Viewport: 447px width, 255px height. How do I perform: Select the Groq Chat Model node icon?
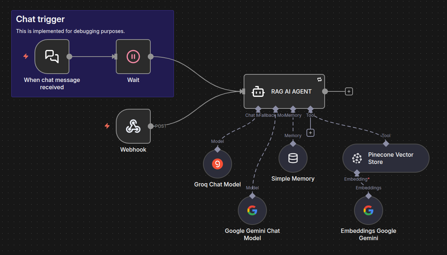coord(217,164)
